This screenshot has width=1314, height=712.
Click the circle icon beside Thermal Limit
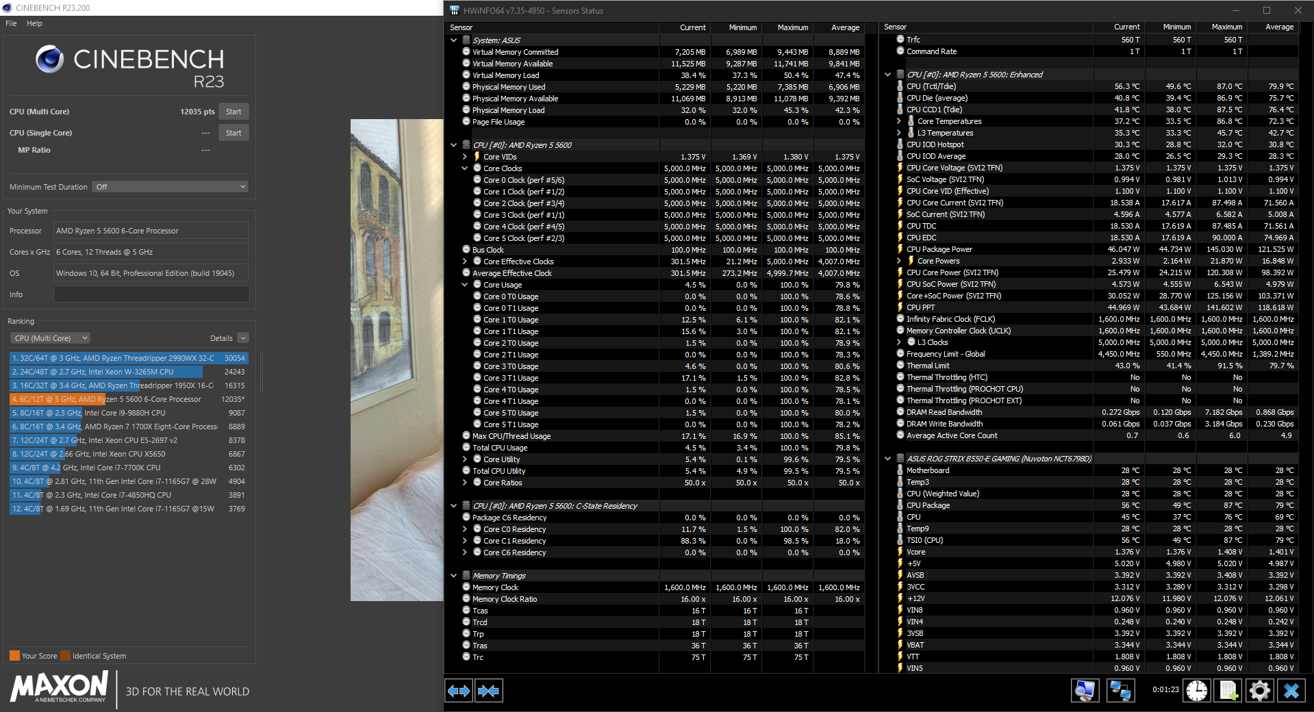coord(900,366)
